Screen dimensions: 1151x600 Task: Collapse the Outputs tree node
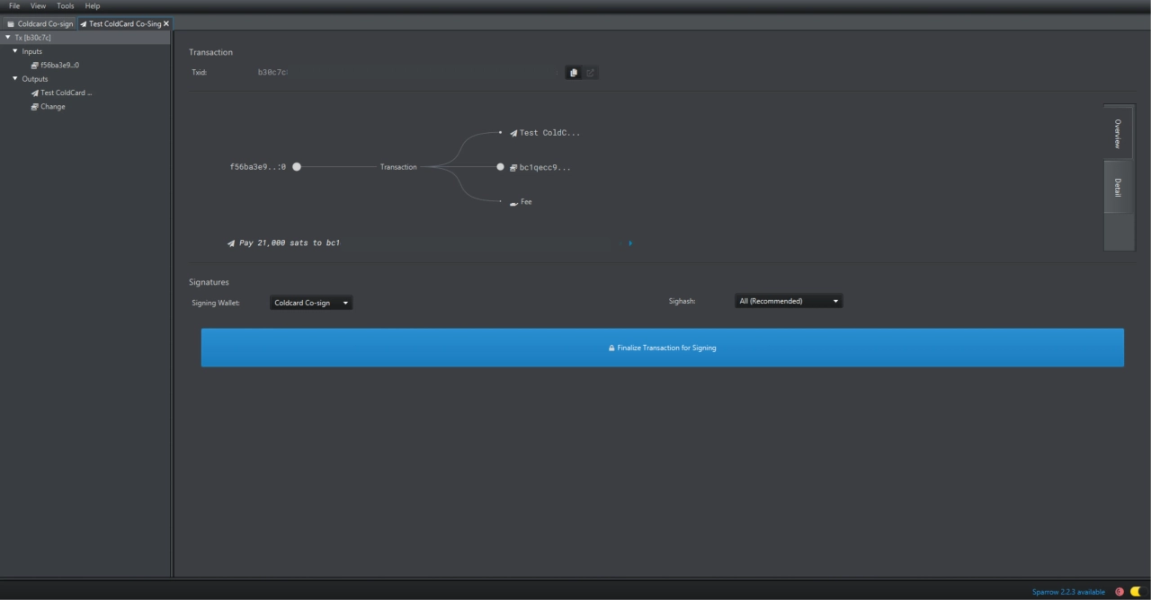tap(15, 79)
